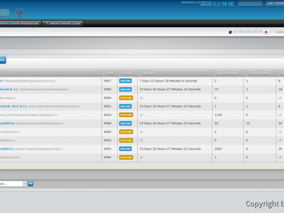
Task: Click the shield security icon in the header
Action: click(20, 13)
